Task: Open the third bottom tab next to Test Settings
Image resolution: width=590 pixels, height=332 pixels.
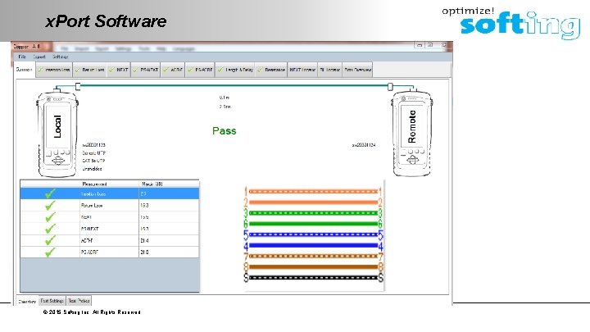Action: tap(79, 301)
